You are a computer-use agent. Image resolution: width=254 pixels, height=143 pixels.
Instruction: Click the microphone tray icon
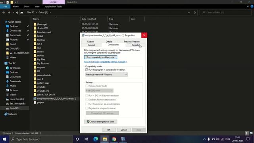click(x=209, y=139)
